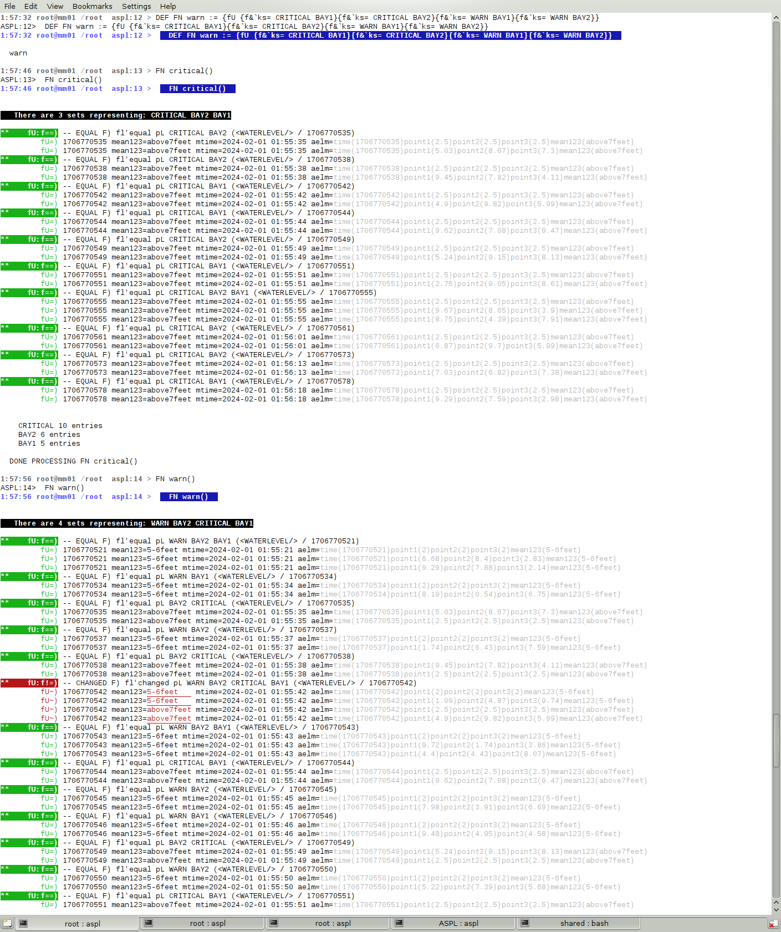Click the highlighted 'FN critical()' command
Screen dimensions: 781x932
point(197,89)
